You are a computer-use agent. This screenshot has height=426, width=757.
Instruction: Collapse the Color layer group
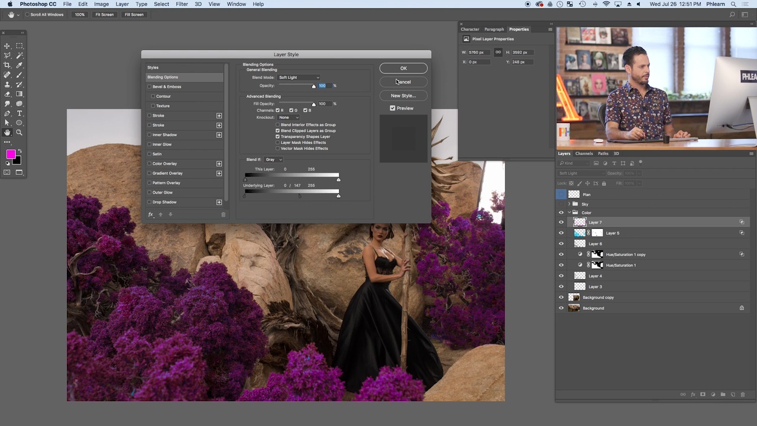pos(569,212)
